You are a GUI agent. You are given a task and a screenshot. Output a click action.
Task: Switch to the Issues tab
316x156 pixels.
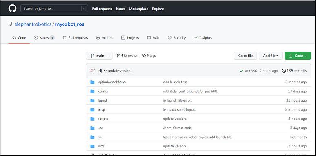[44, 37]
